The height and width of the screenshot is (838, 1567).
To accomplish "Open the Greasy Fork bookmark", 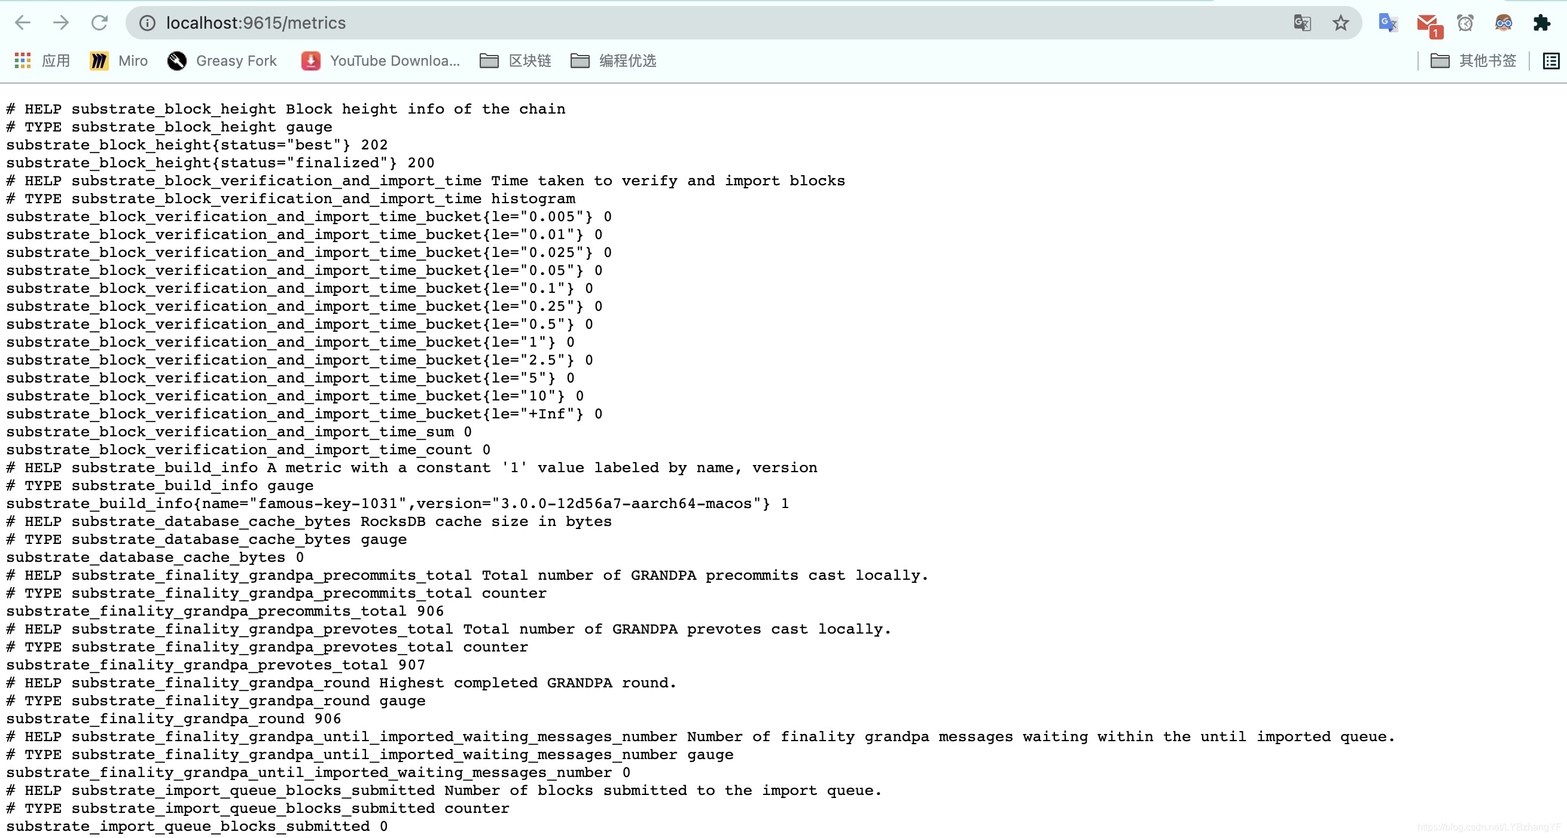I will point(222,61).
